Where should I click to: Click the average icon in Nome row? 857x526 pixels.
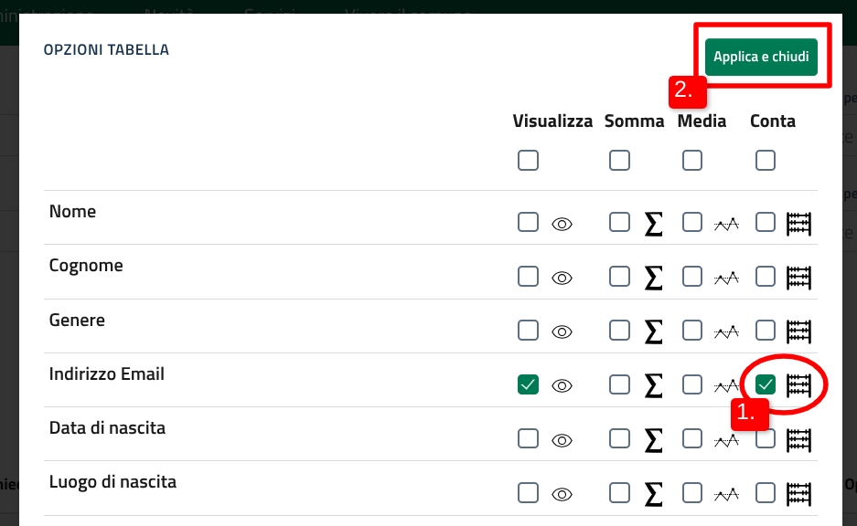[x=726, y=223]
